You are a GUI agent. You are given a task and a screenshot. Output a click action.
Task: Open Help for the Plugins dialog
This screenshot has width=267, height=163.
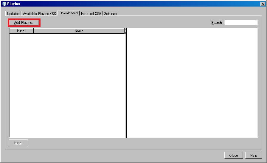(x=254, y=156)
